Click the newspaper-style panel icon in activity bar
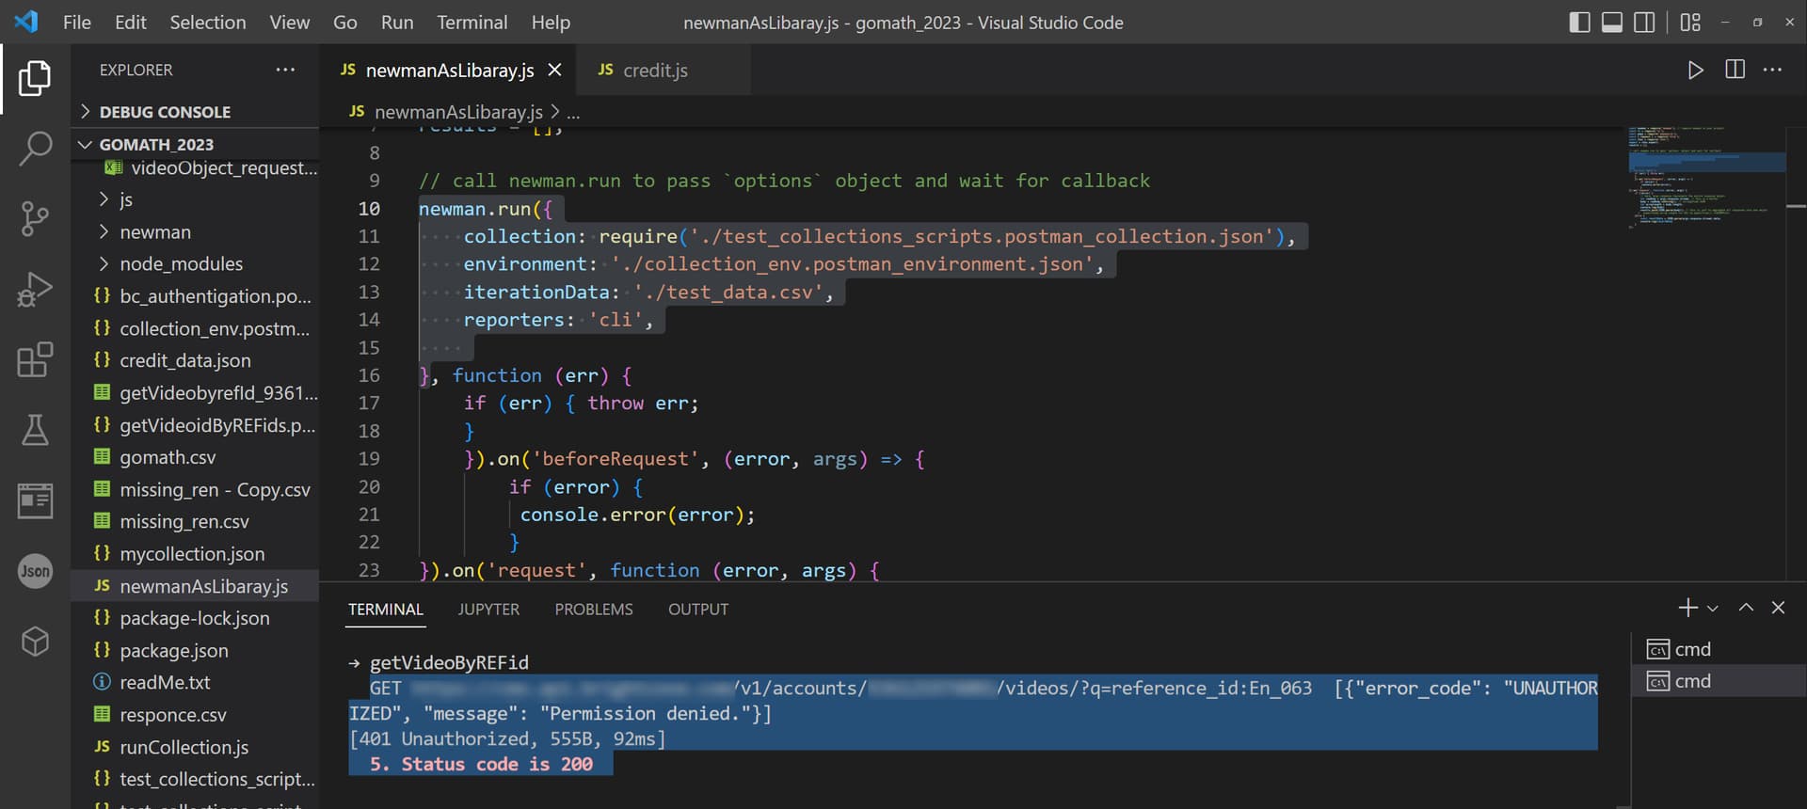 click(x=35, y=500)
